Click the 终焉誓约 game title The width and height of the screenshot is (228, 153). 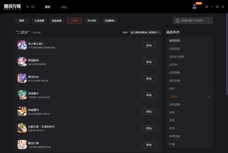point(33,110)
